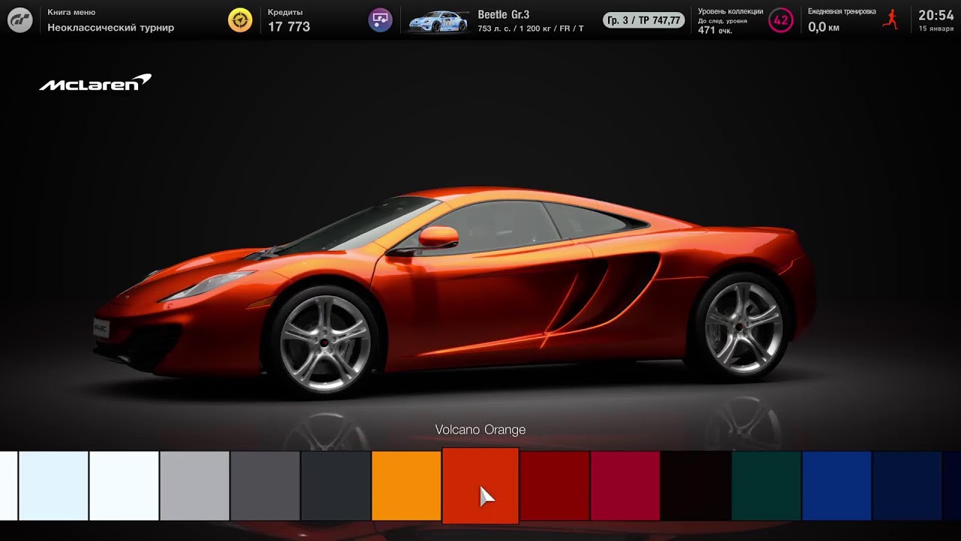The image size is (961, 541).
Task: Open the Gran Turismo logo menu icon
Action: click(20, 20)
